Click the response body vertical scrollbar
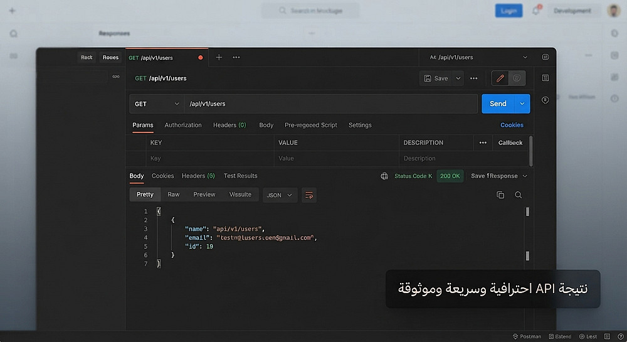This screenshot has height=342, width=627. 527,234
